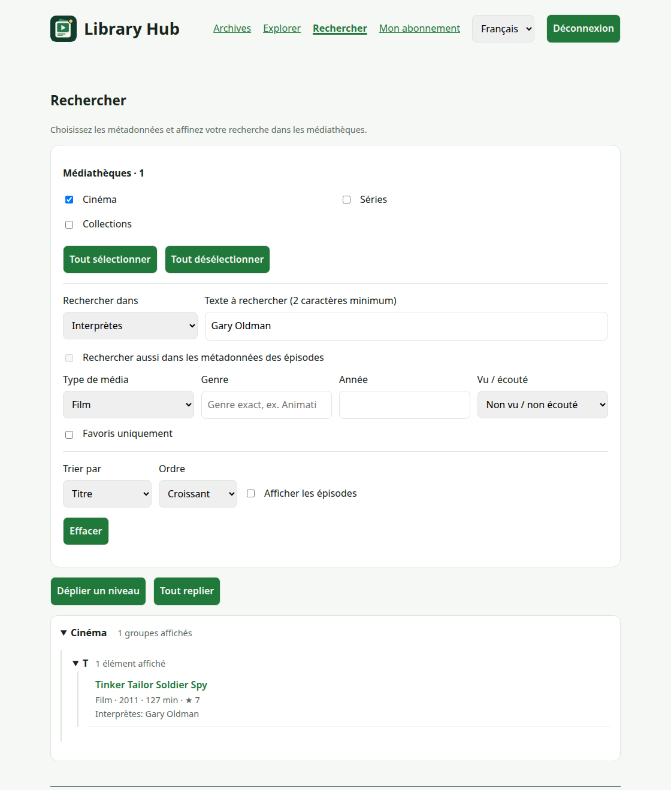Click the "1 groupes affichés" count text
The width and height of the screenshot is (671, 790).
(155, 633)
